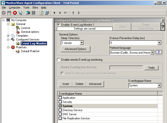Viewport: 167px width, 123px height.
Task: Click the grey monitor toolbar icon
Action: (x=34, y=13)
